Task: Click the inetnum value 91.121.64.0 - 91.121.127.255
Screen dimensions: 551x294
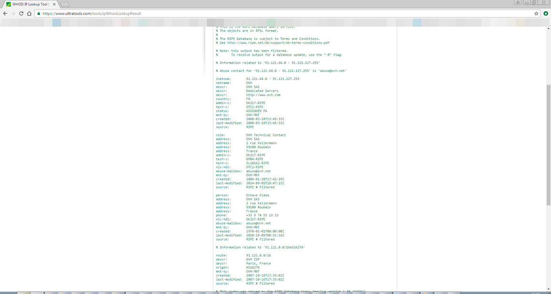Action: click(273, 79)
